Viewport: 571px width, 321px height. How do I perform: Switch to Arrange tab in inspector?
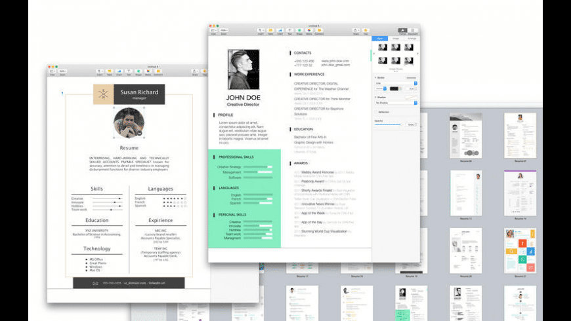click(412, 39)
